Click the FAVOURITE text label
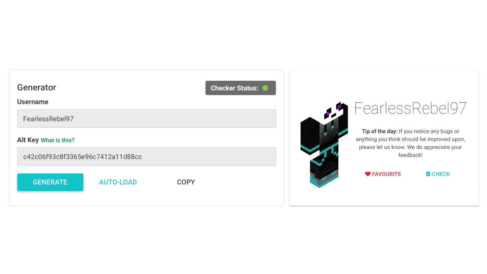487x274 pixels. (x=386, y=174)
